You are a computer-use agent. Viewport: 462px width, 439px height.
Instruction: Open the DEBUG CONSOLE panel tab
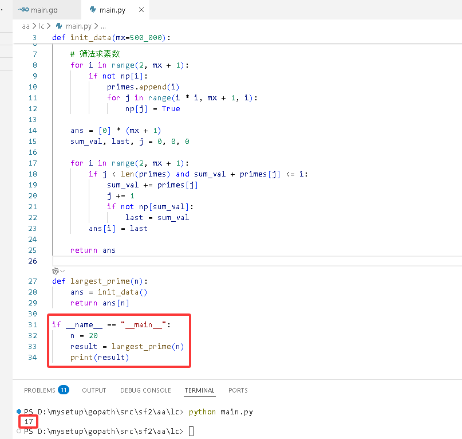(x=145, y=390)
